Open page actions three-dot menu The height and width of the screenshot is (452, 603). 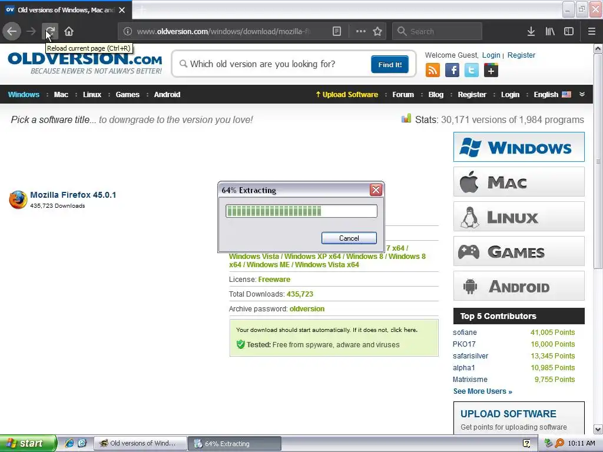click(361, 31)
